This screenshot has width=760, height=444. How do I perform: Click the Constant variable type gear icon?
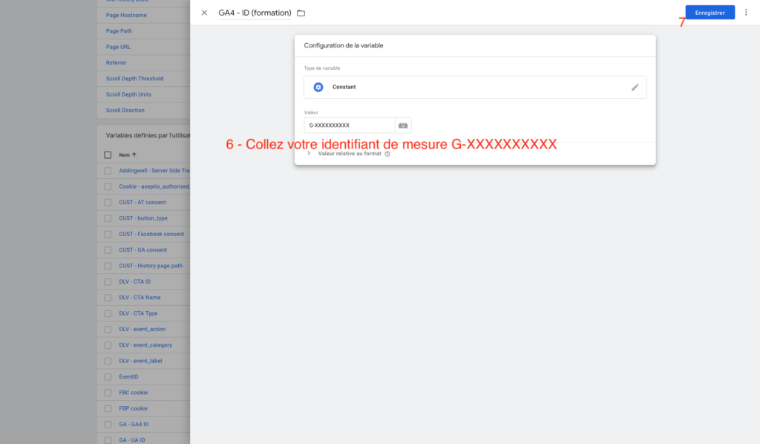[x=318, y=88]
